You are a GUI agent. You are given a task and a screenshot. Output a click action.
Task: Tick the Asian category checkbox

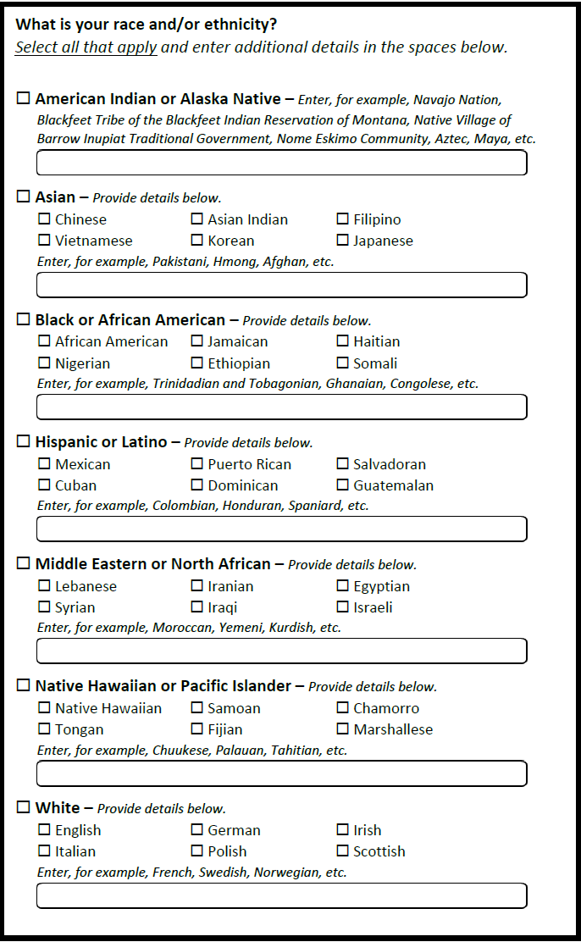coord(24,197)
